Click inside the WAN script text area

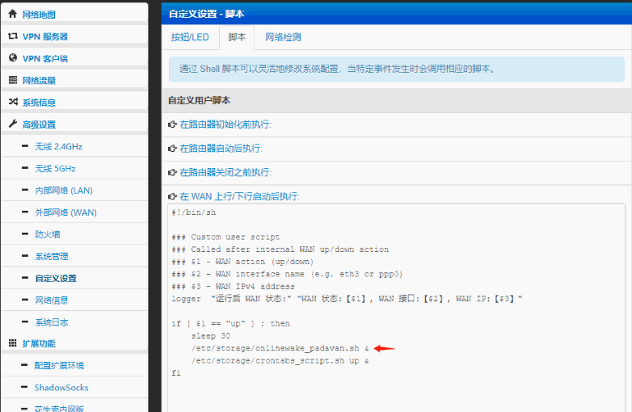397,308
